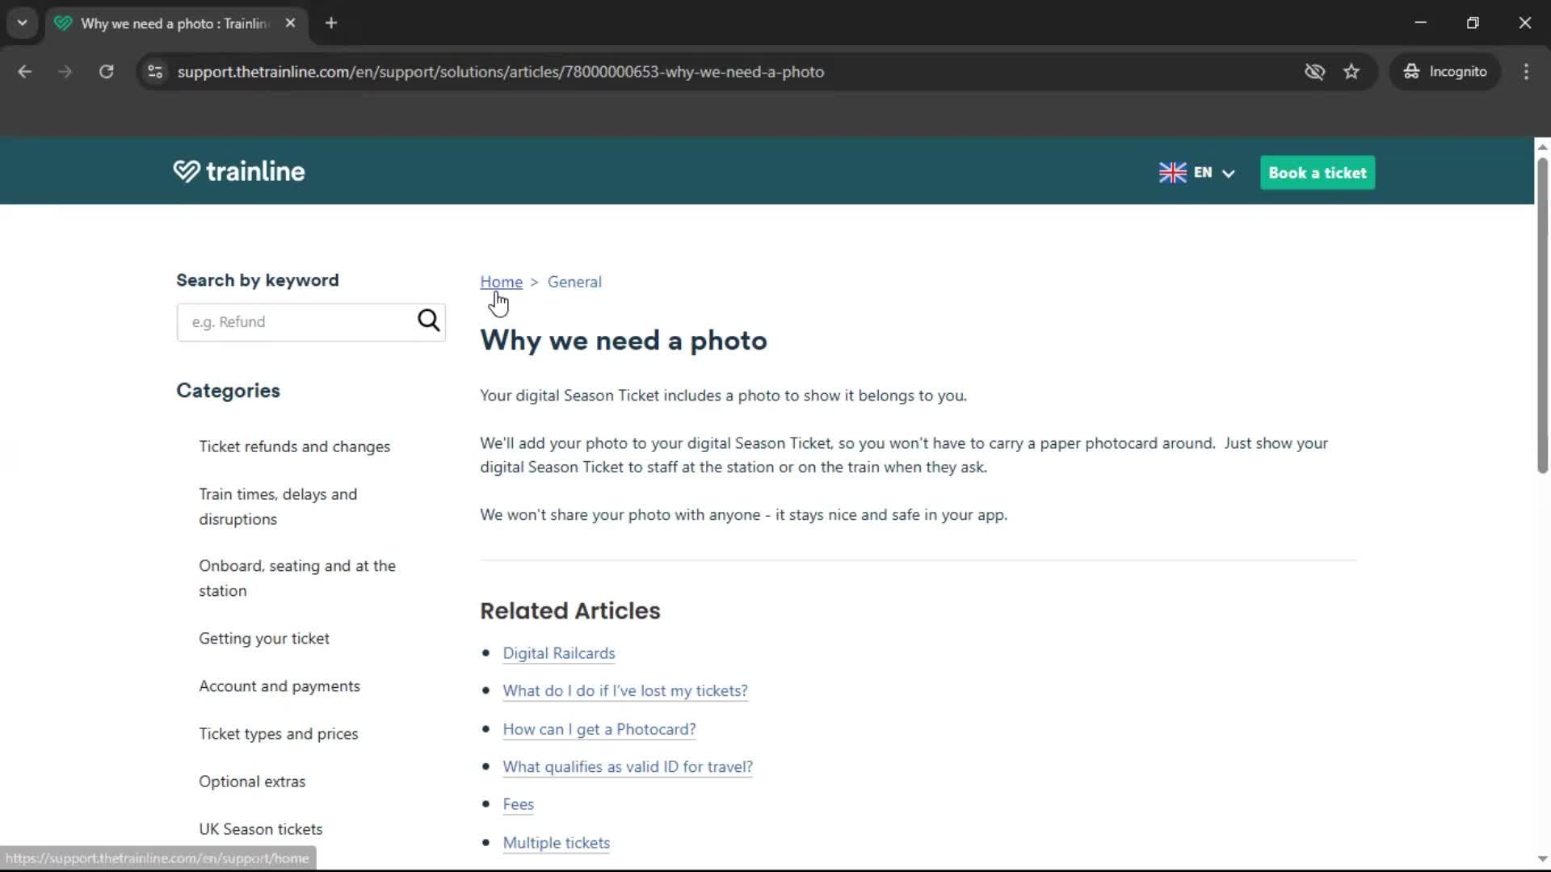Click the Book a ticket button

[1317, 172]
